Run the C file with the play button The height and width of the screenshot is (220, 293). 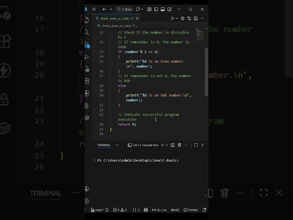click(x=173, y=18)
